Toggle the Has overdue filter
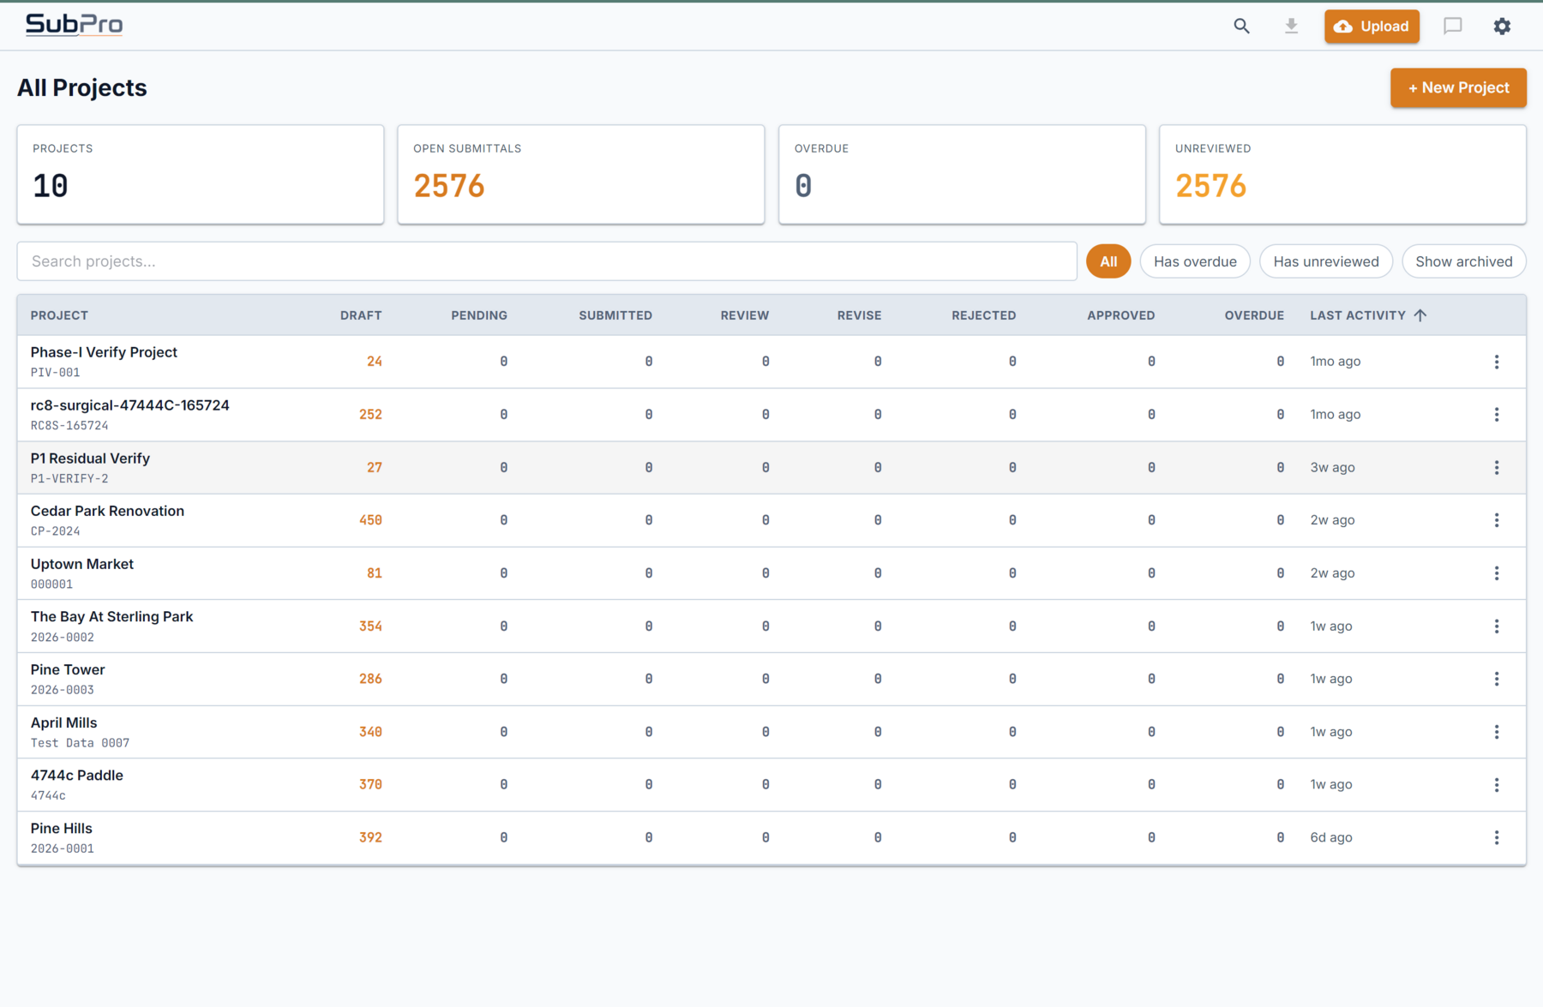Image resolution: width=1543 pixels, height=1007 pixels. pos(1195,261)
